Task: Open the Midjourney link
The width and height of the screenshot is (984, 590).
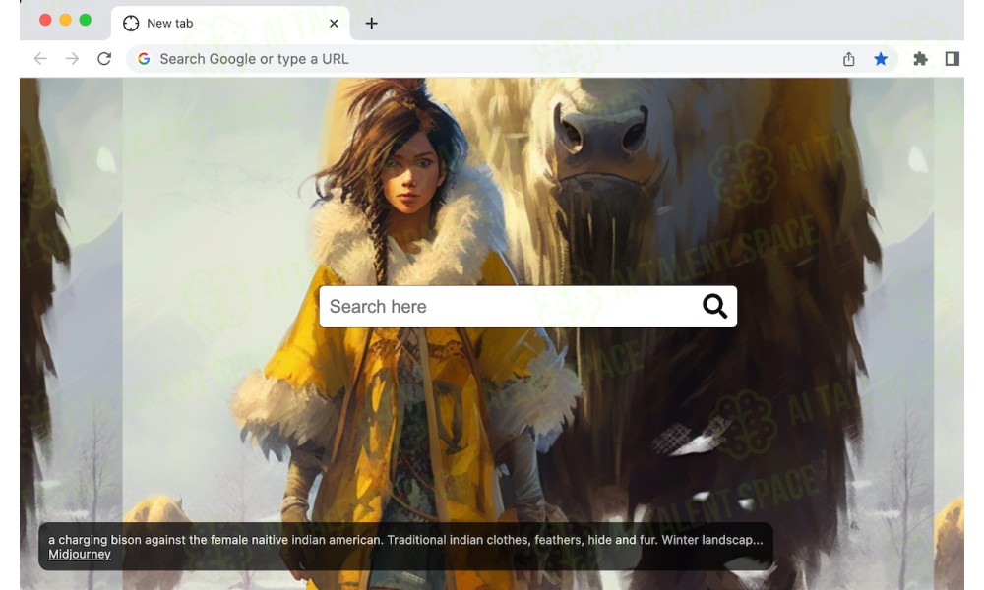Action: (80, 555)
